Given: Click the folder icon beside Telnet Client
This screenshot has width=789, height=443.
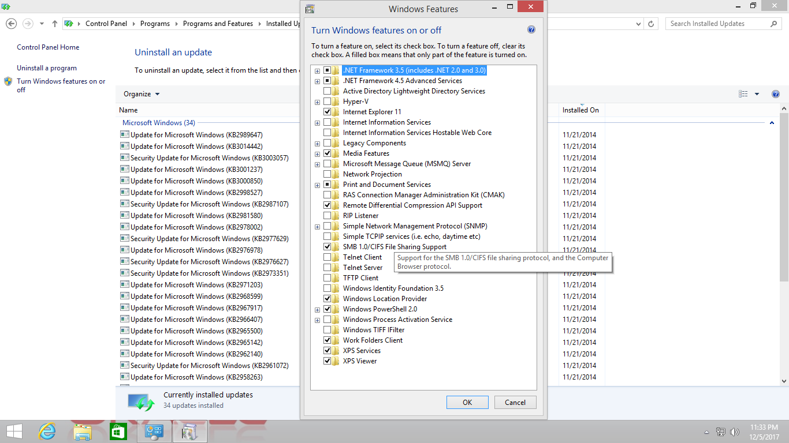Looking at the screenshot, I should [x=336, y=257].
